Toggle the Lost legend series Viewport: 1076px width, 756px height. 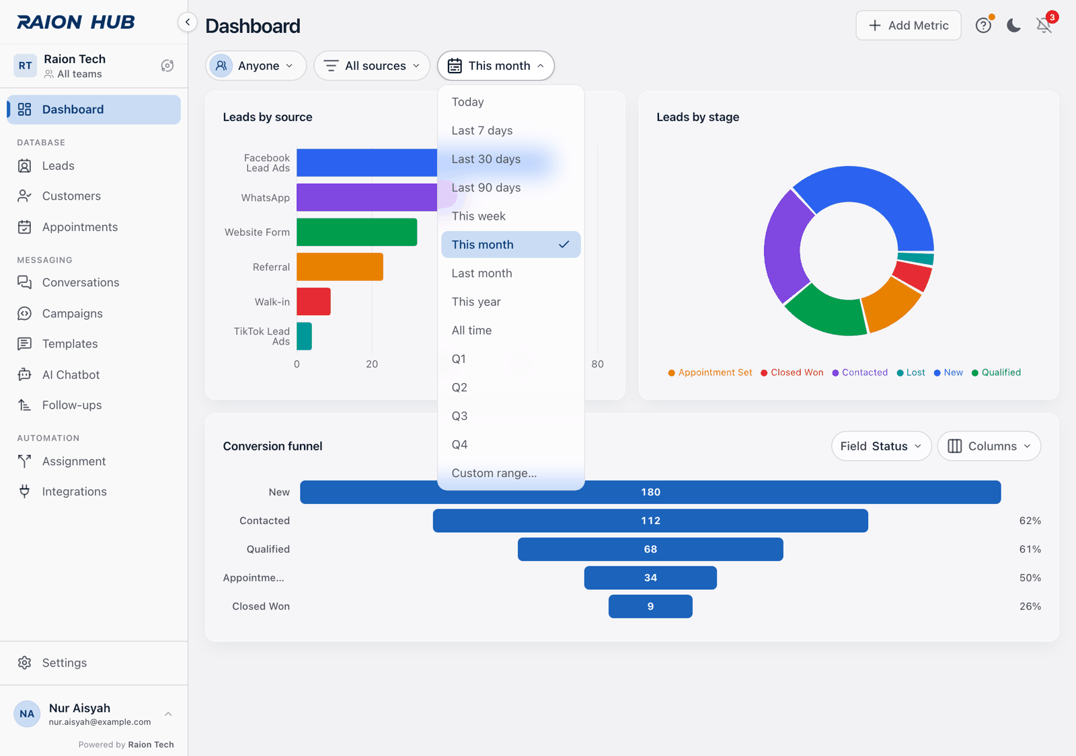(911, 372)
